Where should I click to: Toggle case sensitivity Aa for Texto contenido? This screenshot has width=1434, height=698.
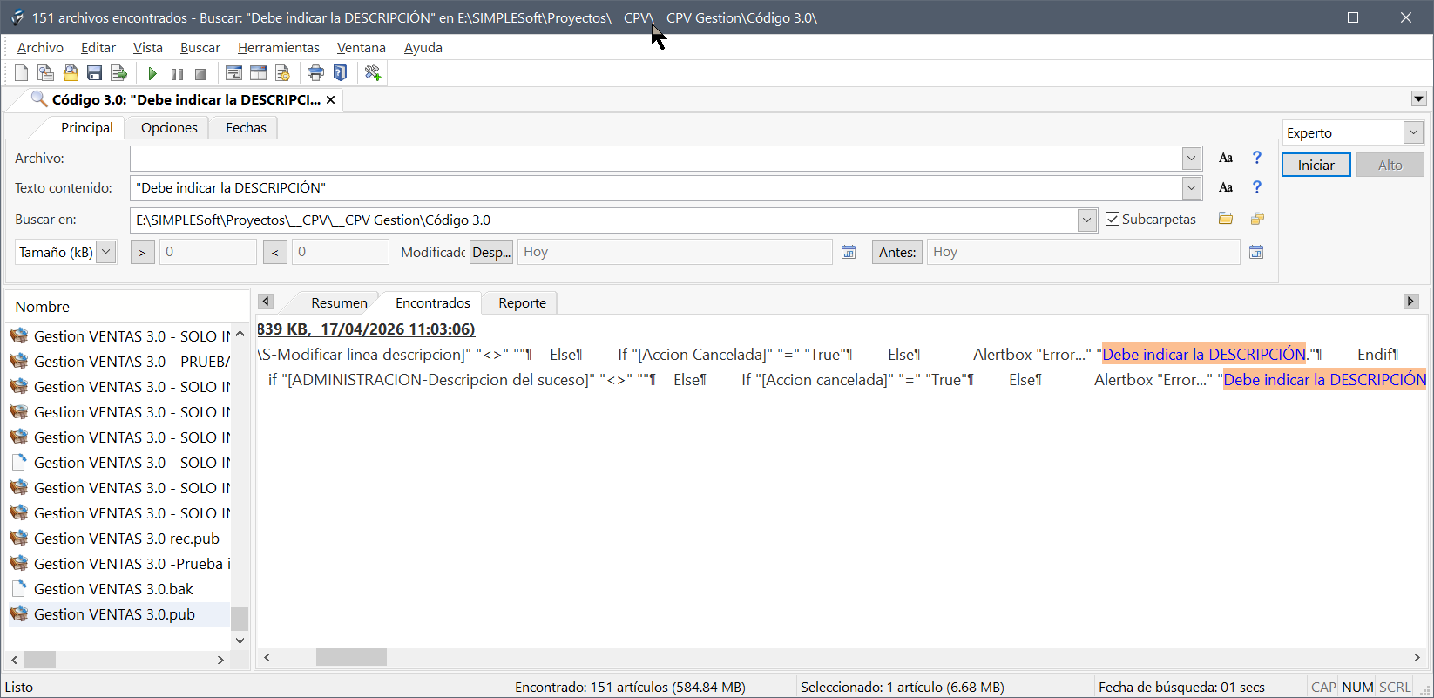pyautogui.click(x=1226, y=187)
